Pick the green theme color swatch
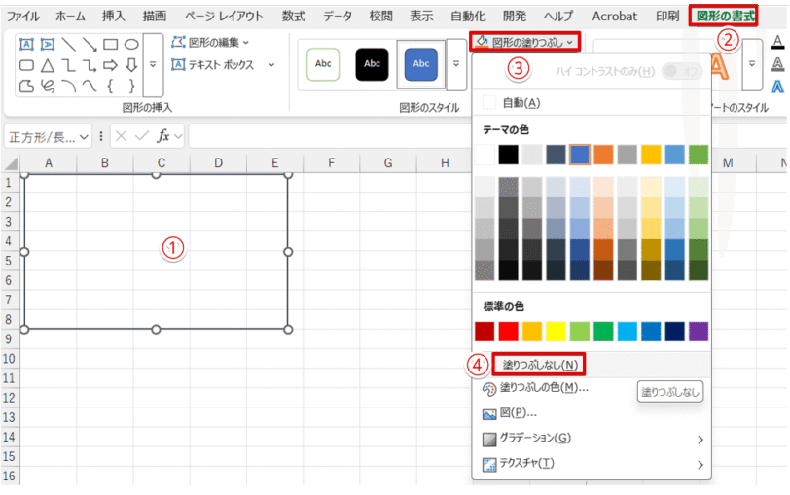 pos(699,155)
